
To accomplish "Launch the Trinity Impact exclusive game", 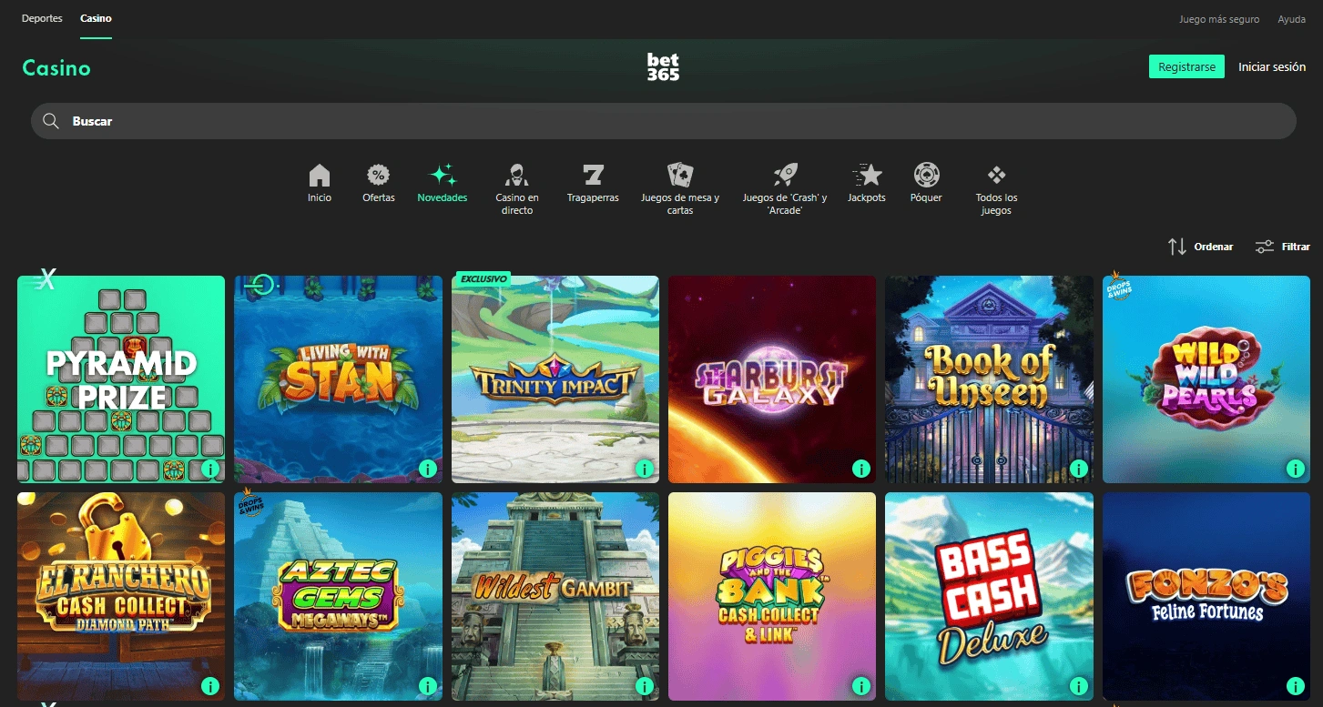I will point(555,379).
